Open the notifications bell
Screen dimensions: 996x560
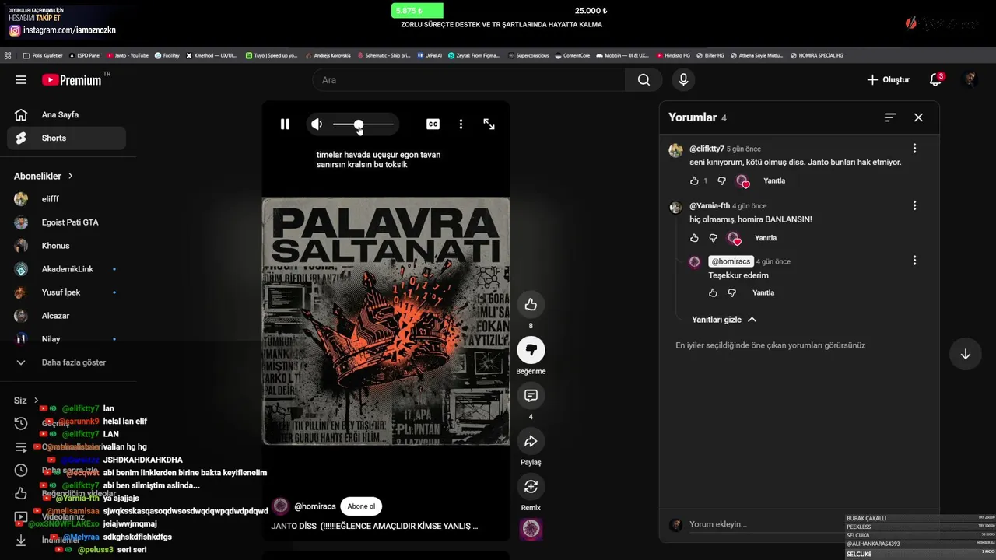coord(936,80)
